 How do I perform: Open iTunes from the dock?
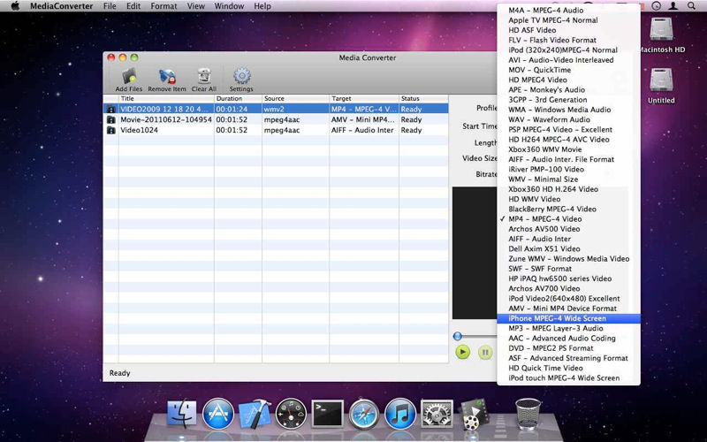coord(400,413)
